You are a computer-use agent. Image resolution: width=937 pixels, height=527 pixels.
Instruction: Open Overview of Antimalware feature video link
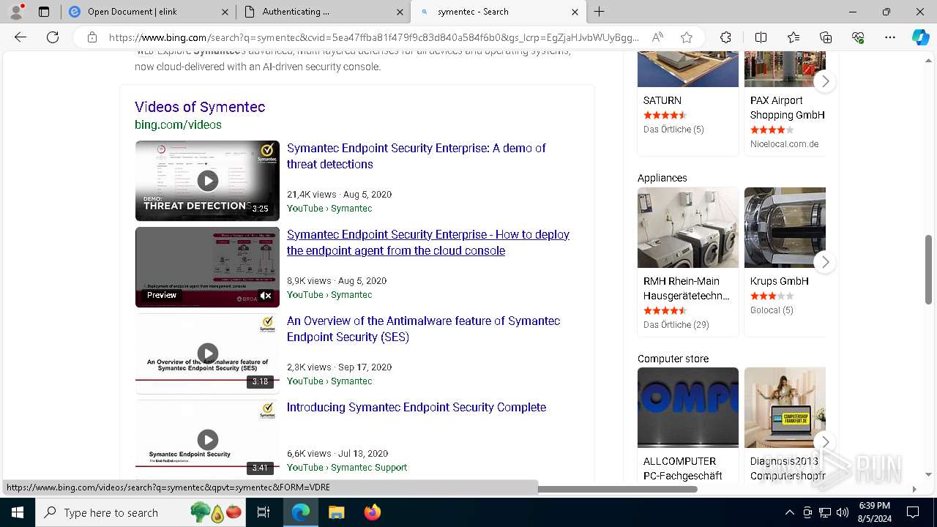[424, 329]
